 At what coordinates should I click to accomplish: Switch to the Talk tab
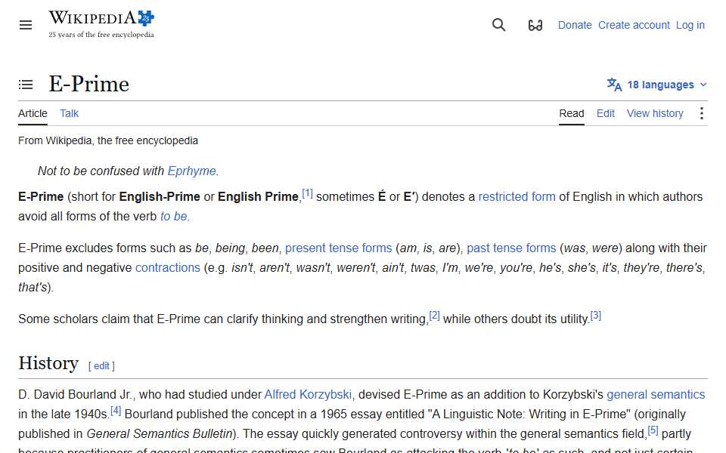click(x=69, y=113)
